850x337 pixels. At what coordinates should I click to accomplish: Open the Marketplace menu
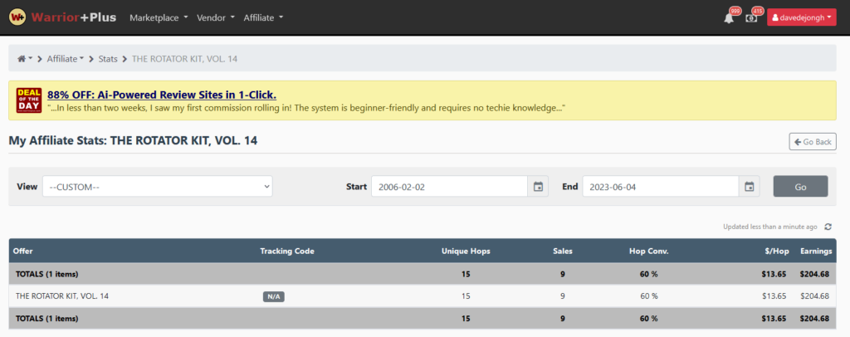(x=159, y=17)
